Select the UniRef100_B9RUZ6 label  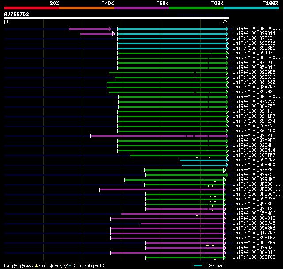point(254,248)
